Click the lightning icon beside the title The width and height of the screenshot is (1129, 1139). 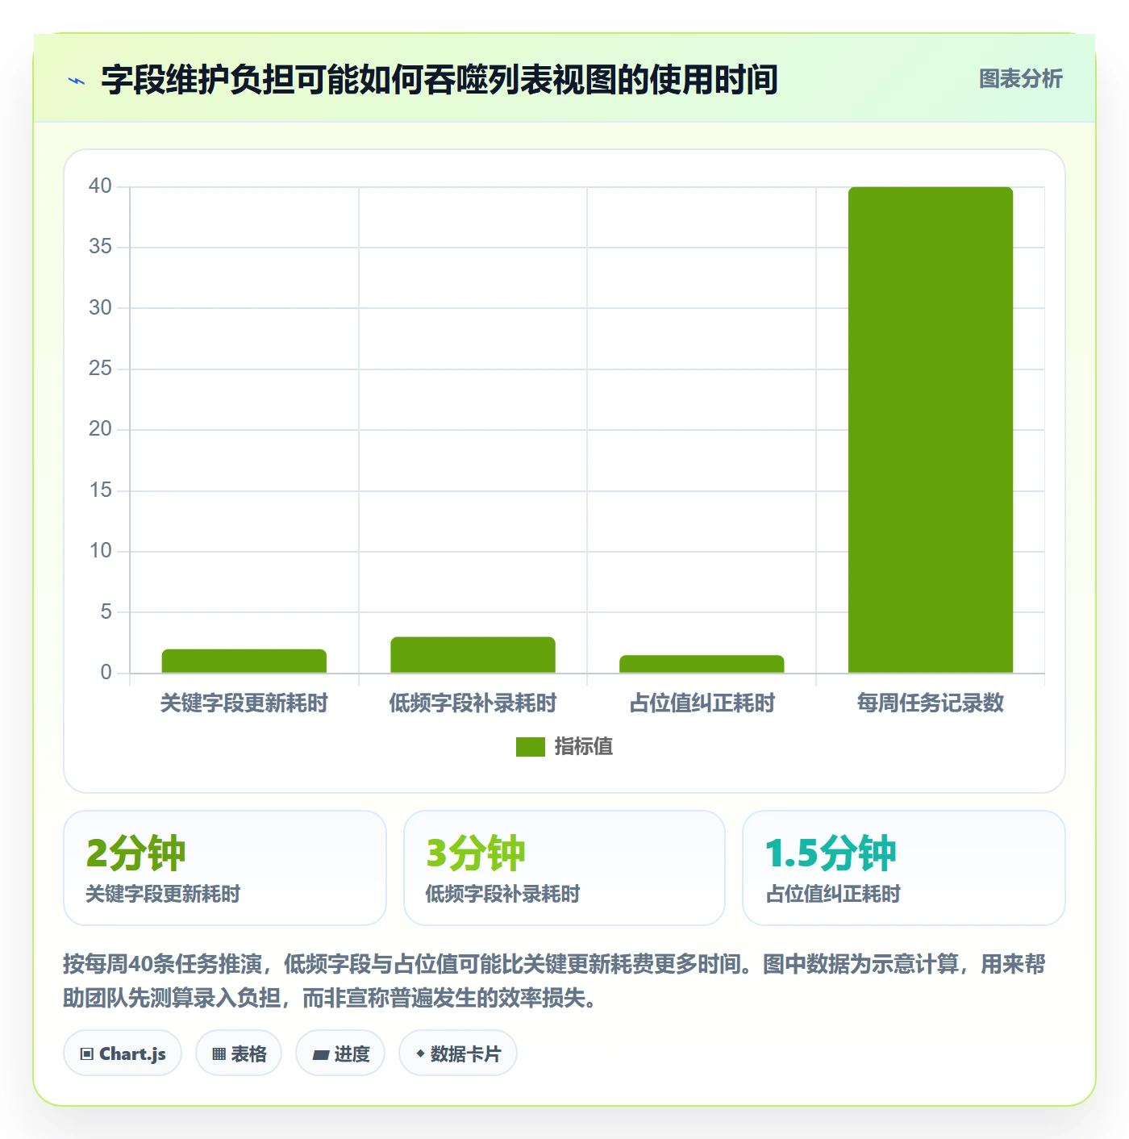pyautogui.click(x=77, y=81)
